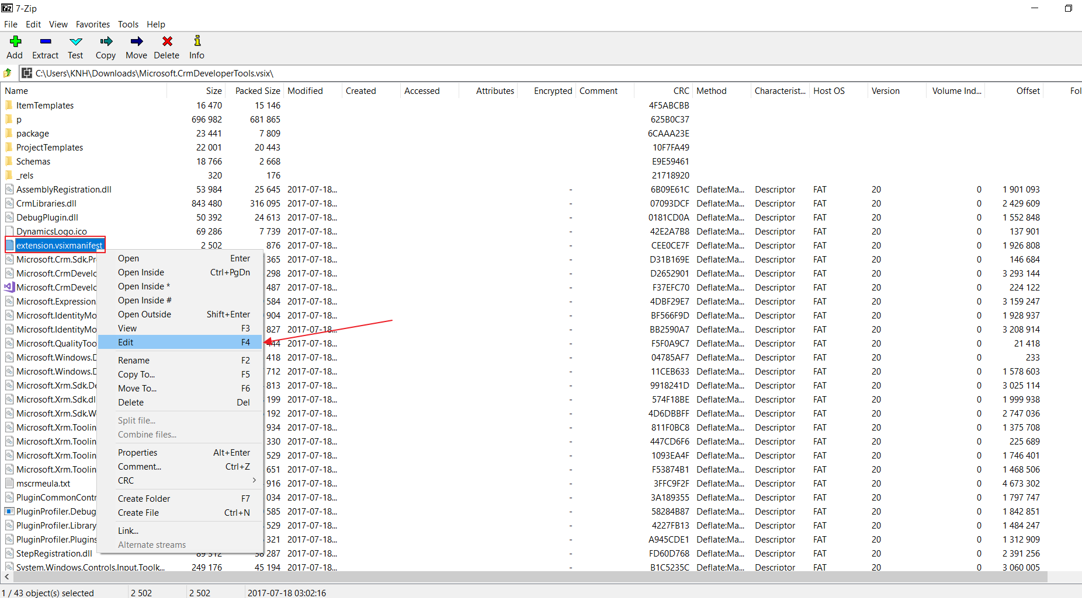This screenshot has height=598, width=1082.
Task: Go up one folder level icon
Action: point(8,74)
